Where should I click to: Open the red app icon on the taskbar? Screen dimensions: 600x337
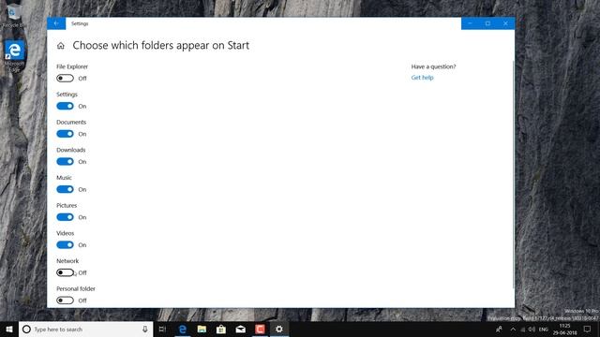(260, 329)
